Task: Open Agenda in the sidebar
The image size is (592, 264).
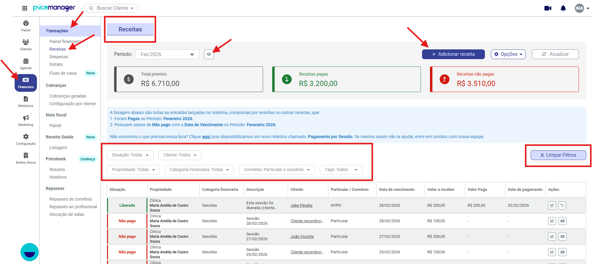Action: click(x=26, y=64)
